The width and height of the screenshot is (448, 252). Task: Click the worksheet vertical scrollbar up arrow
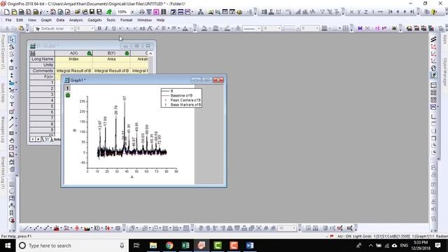coord(150,53)
